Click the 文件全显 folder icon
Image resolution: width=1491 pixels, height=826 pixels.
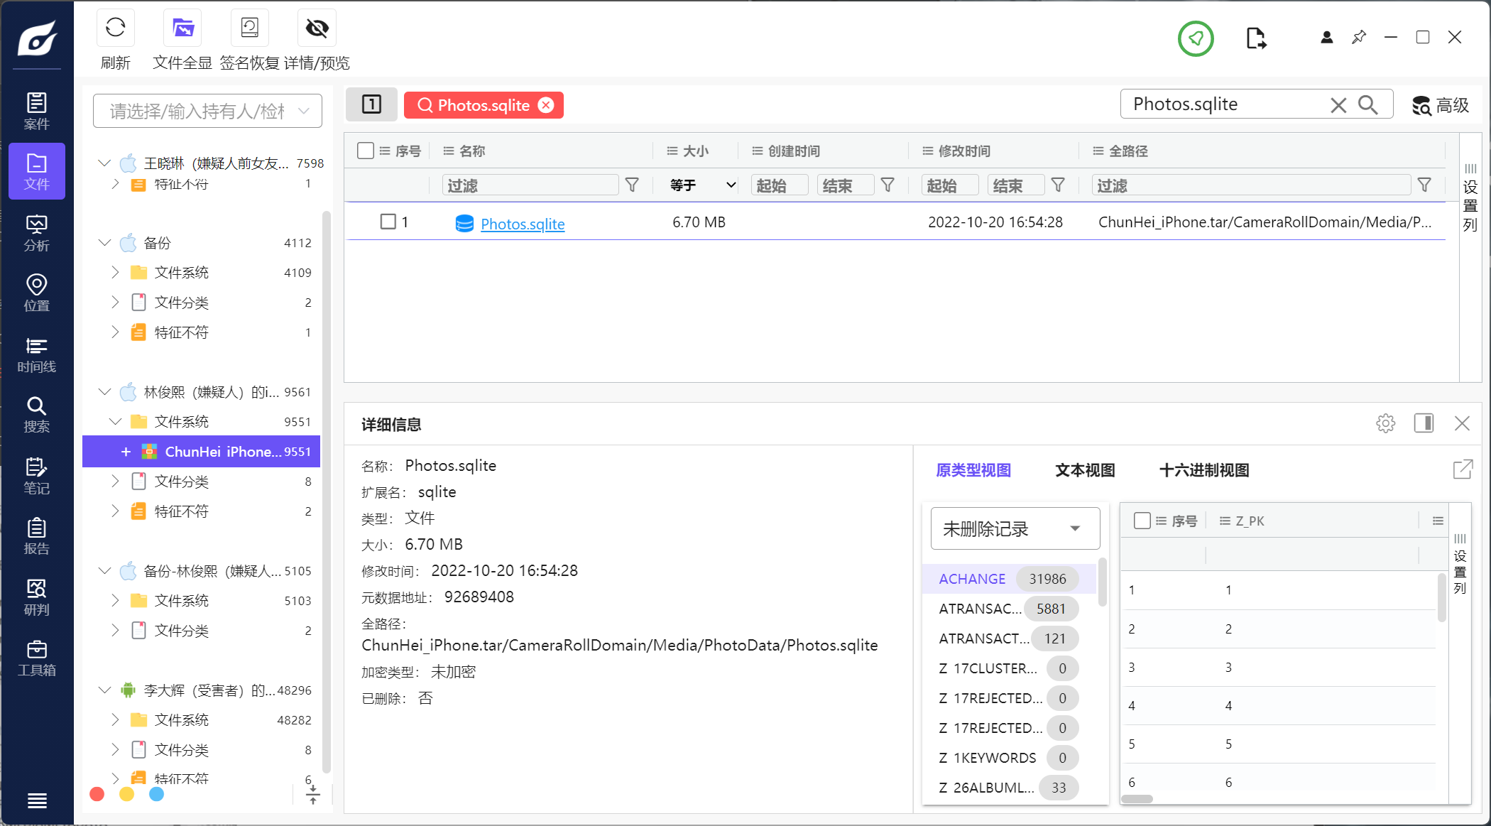pyautogui.click(x=182, y=28)
